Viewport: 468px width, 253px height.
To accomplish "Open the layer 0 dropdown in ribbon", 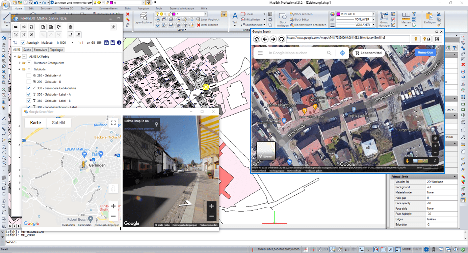I will tap(206, 14).
